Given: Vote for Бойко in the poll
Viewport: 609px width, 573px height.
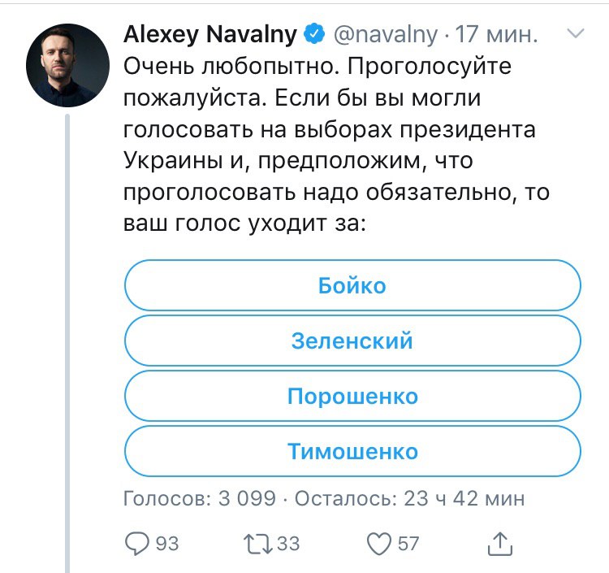Looking at the screenshot, I should (352, 285).
